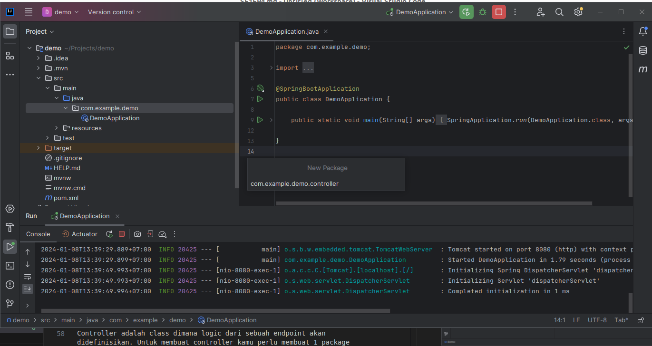Close DemoApplication run tab

[x=117, y=216]
